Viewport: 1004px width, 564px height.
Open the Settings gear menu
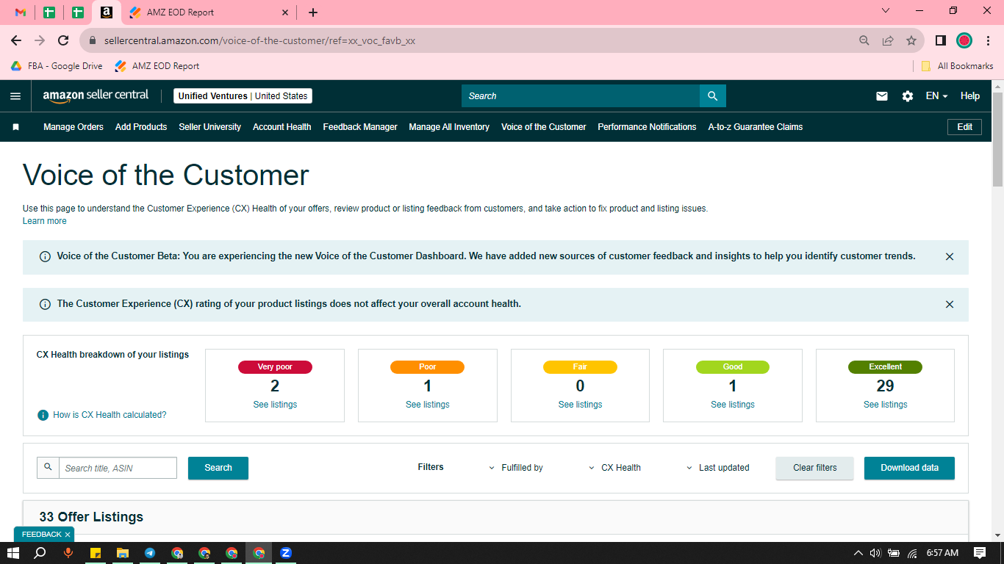tap(908, 96)
